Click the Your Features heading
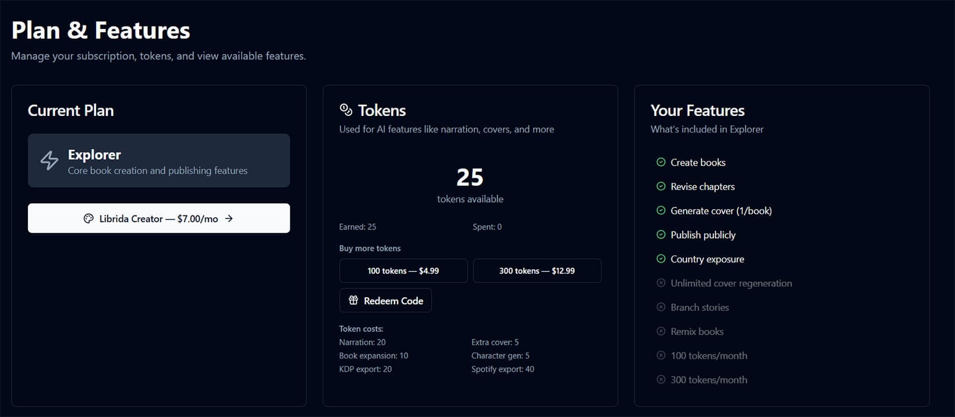 (698, 110)
